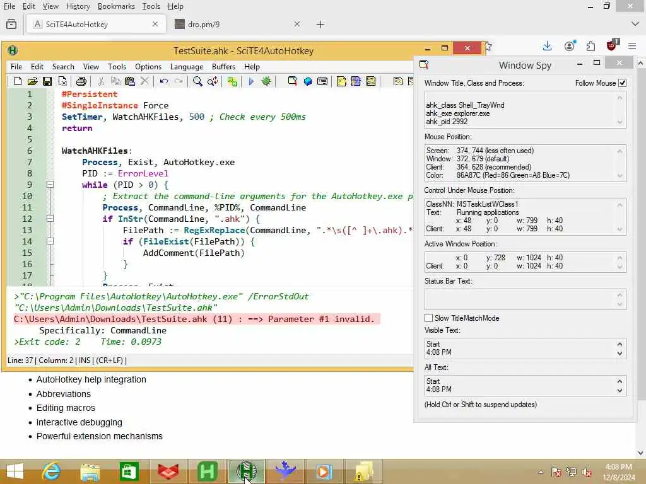Click the Open file folder icon

pos(33,81)
